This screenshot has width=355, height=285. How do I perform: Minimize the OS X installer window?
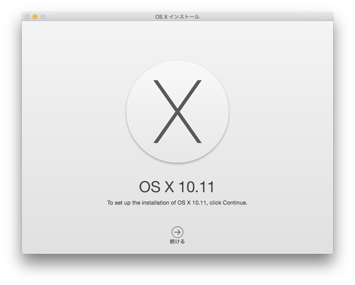click(x=35, y=17)
